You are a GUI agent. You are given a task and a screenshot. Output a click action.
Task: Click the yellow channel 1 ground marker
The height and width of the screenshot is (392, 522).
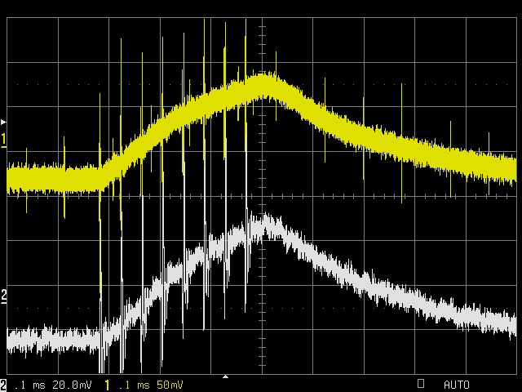(3, 140)
